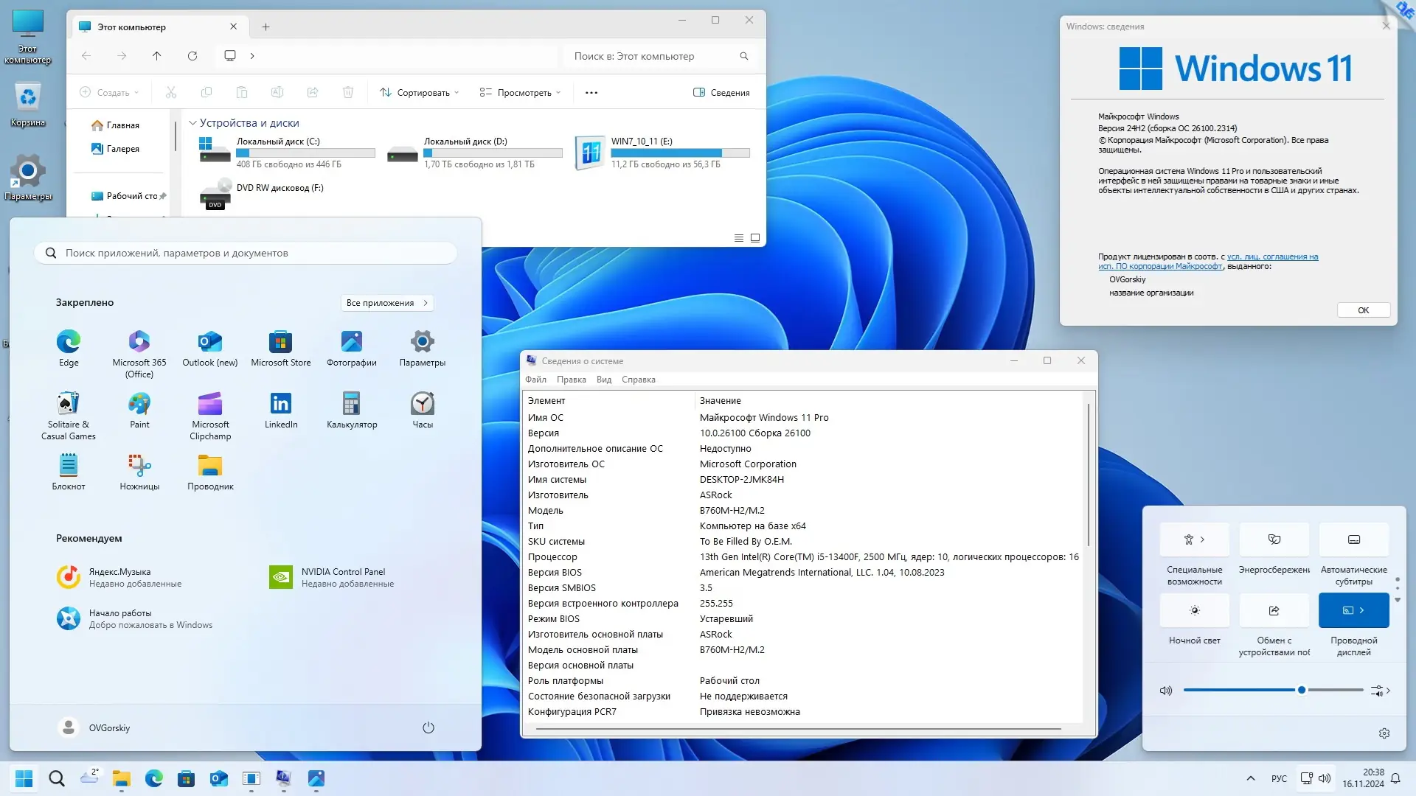Open Microsoft Edge from the taskbar
1416x796 pixels.
point(153,778)
